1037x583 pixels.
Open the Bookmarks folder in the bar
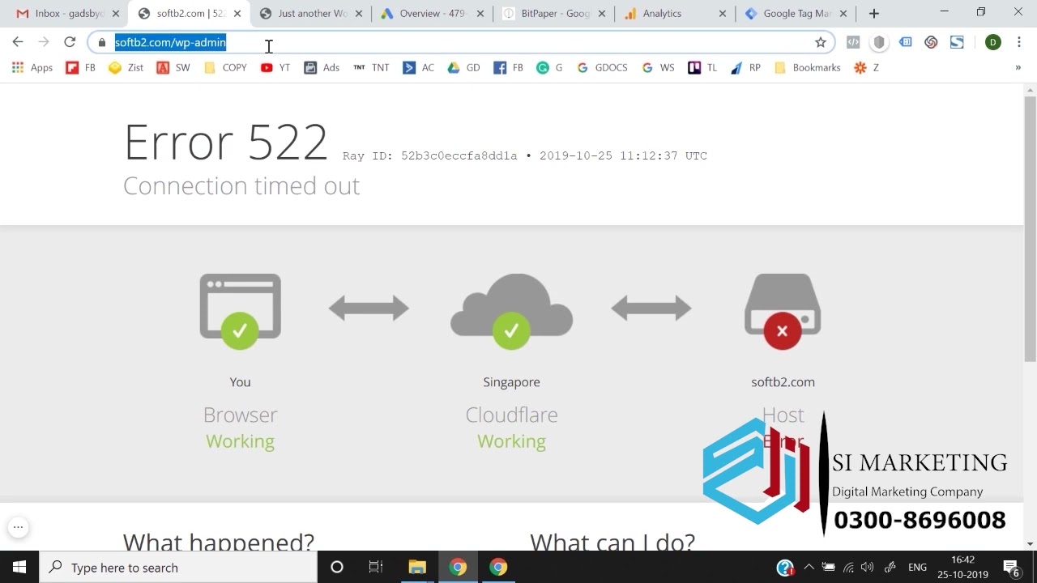808,68
